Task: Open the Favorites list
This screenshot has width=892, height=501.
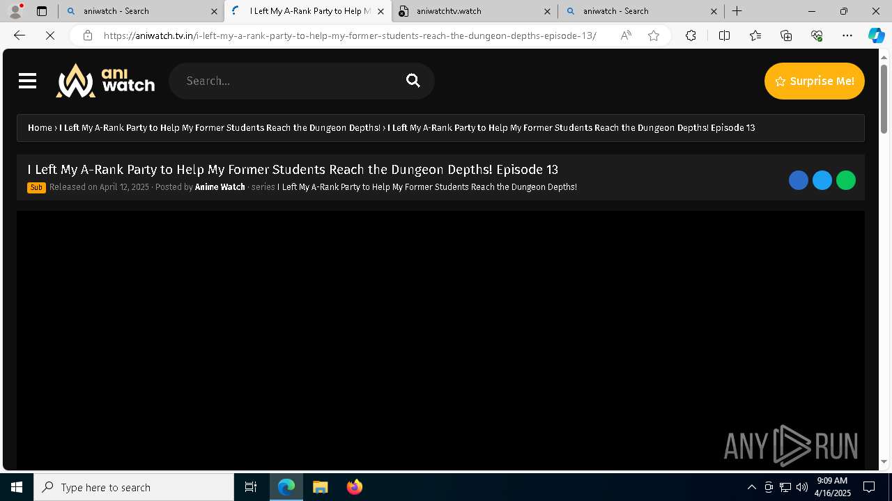Action: (755, 35)
